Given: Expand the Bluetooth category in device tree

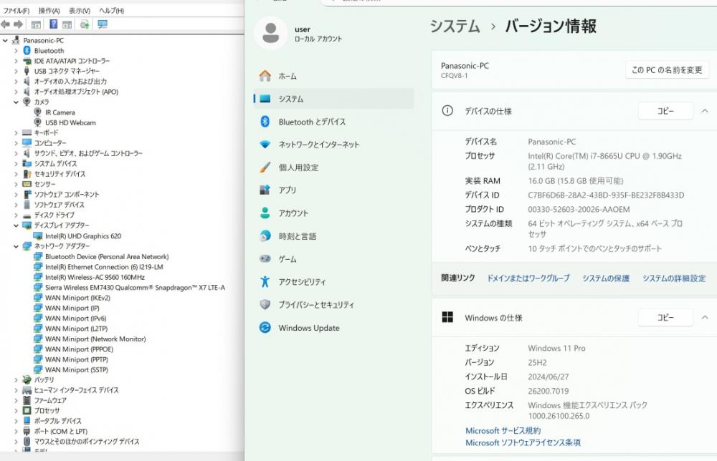Looking at the screenshot, I should point(16,51).
